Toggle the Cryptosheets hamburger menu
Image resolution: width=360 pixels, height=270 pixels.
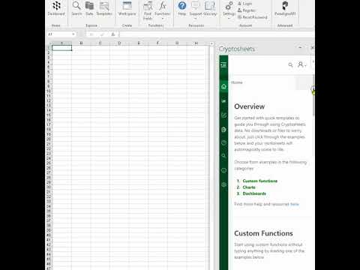tap(223, 65)
